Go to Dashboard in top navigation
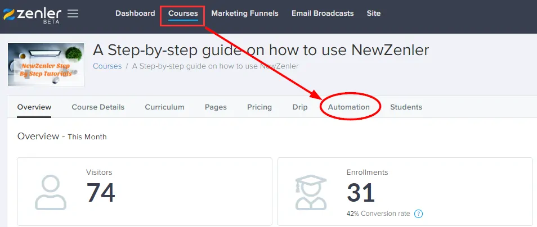This screenshot has width=537, height=227. coord(135,13)
